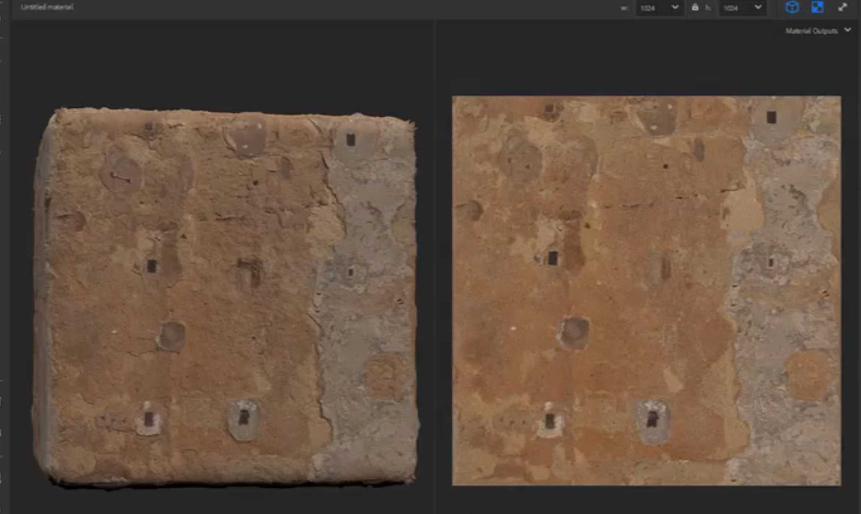
Task: Open the height 1024 dropdown
Action: tap(743, 8)
